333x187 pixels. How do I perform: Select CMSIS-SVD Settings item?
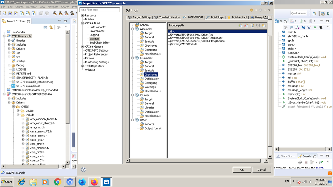(x=97, y=51)
